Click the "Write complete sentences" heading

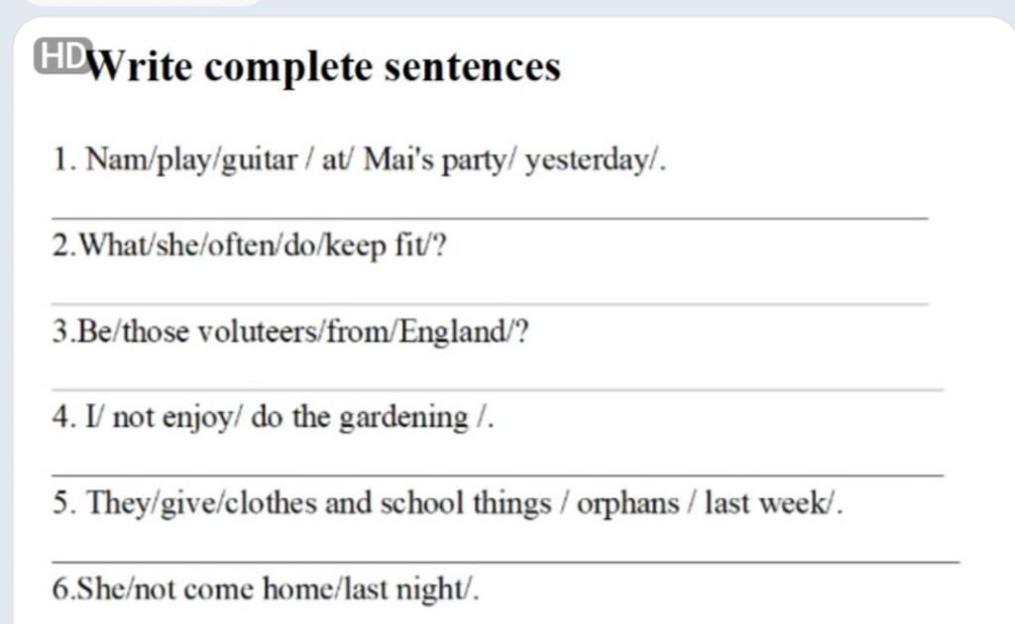click(325, 67)
